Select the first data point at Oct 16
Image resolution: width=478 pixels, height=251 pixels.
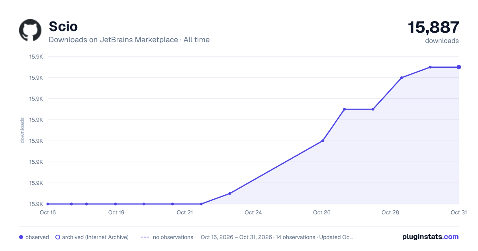[48, 204]
